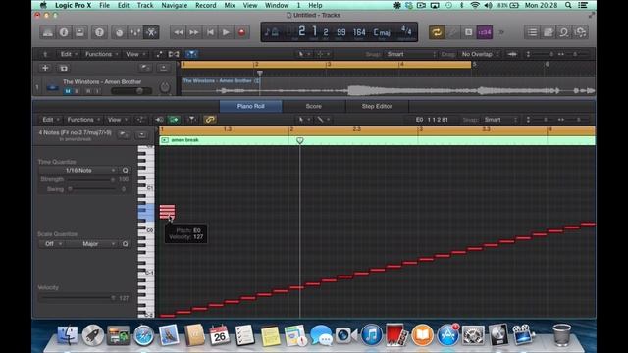Click Scale Quantize Q button
The height and width of the screenshot is (353, 628).
(x=125, y=244)
